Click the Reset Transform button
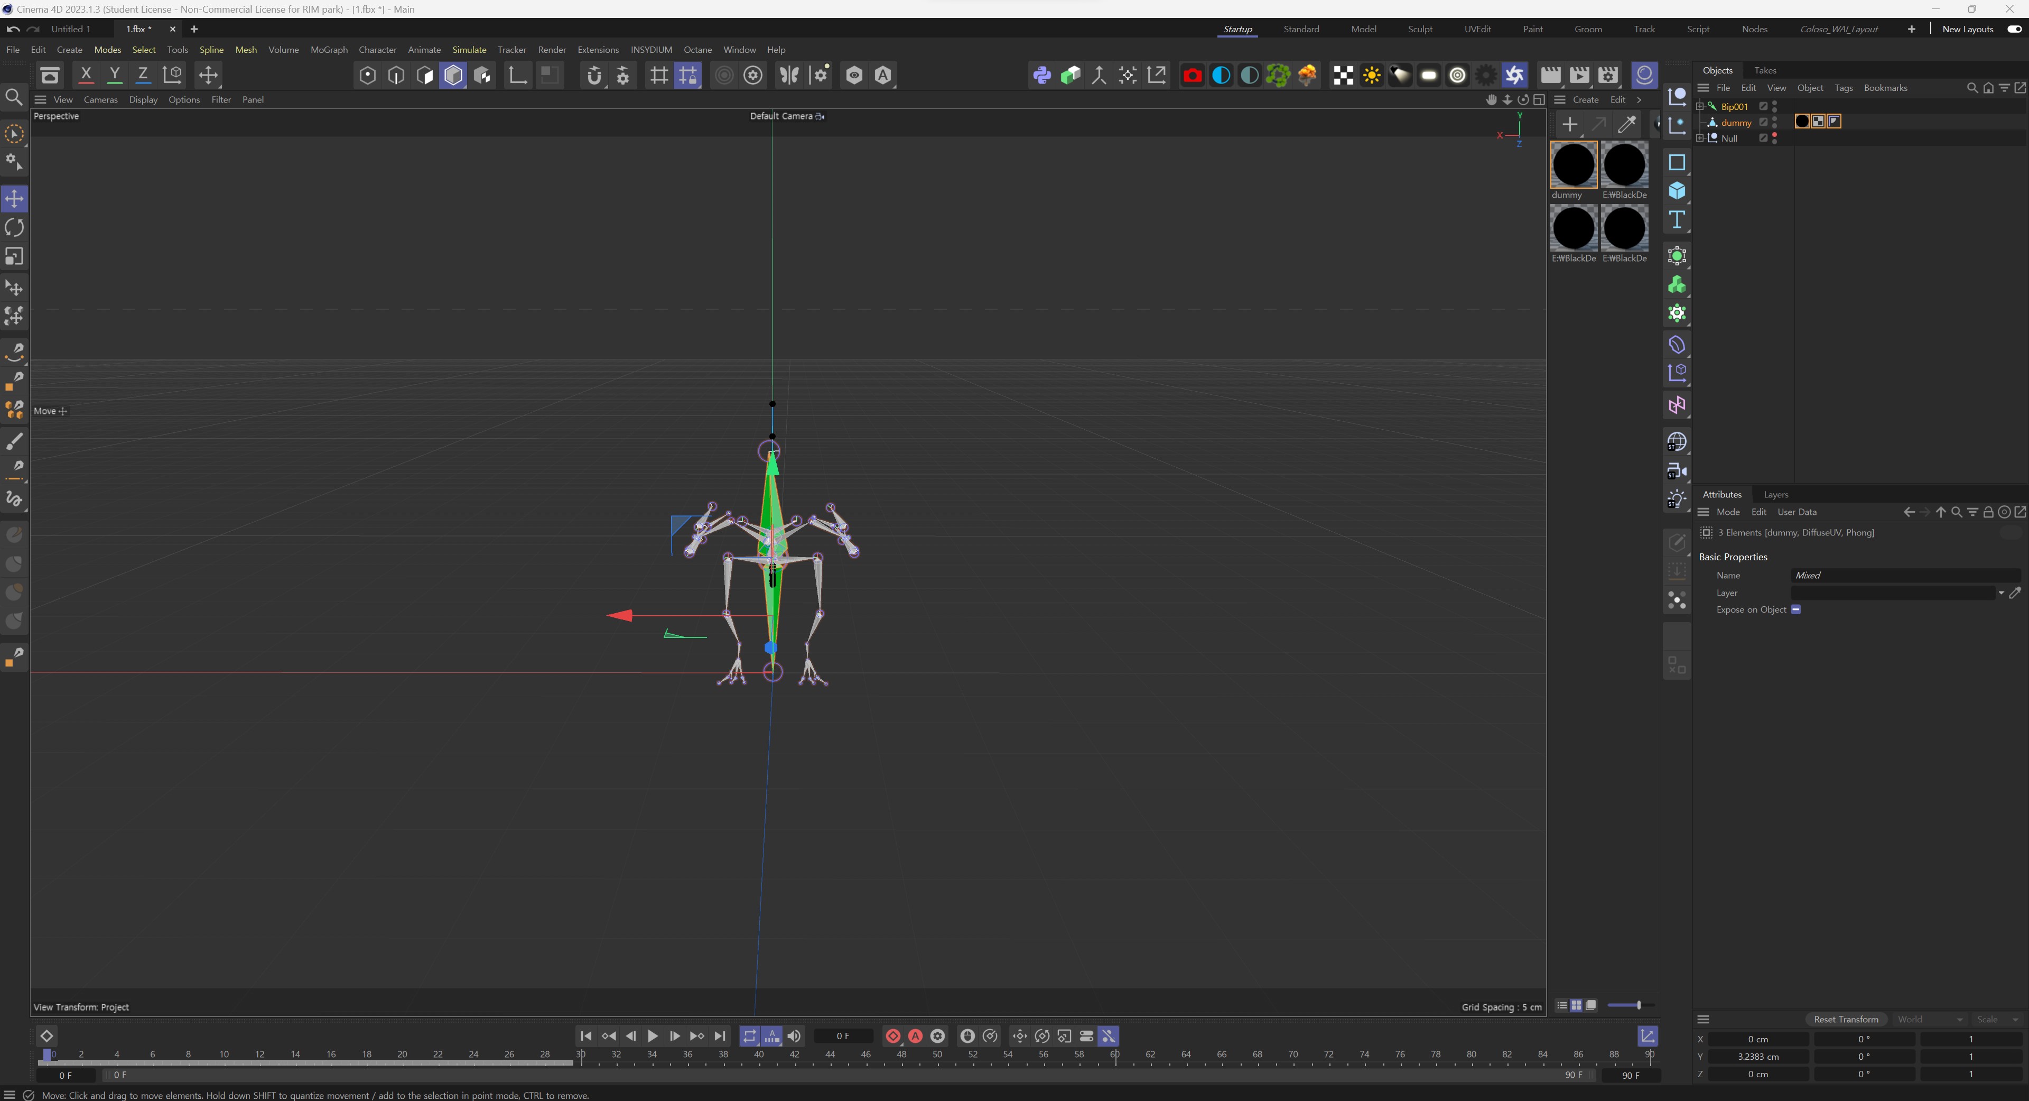This screenshot has height=1101, width=2029. (x=1846, y=1019)
